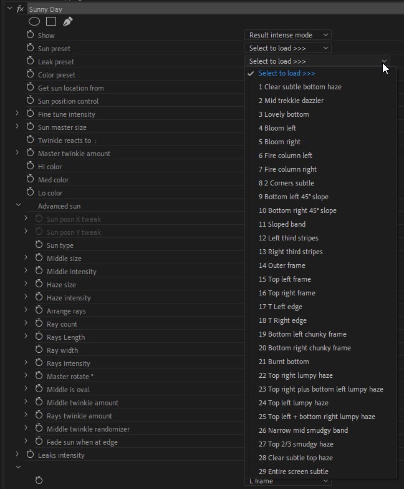Click the stopwatch beside Leaks intensity
Screen dimensions: 404x489
click(x=30, y=455)
